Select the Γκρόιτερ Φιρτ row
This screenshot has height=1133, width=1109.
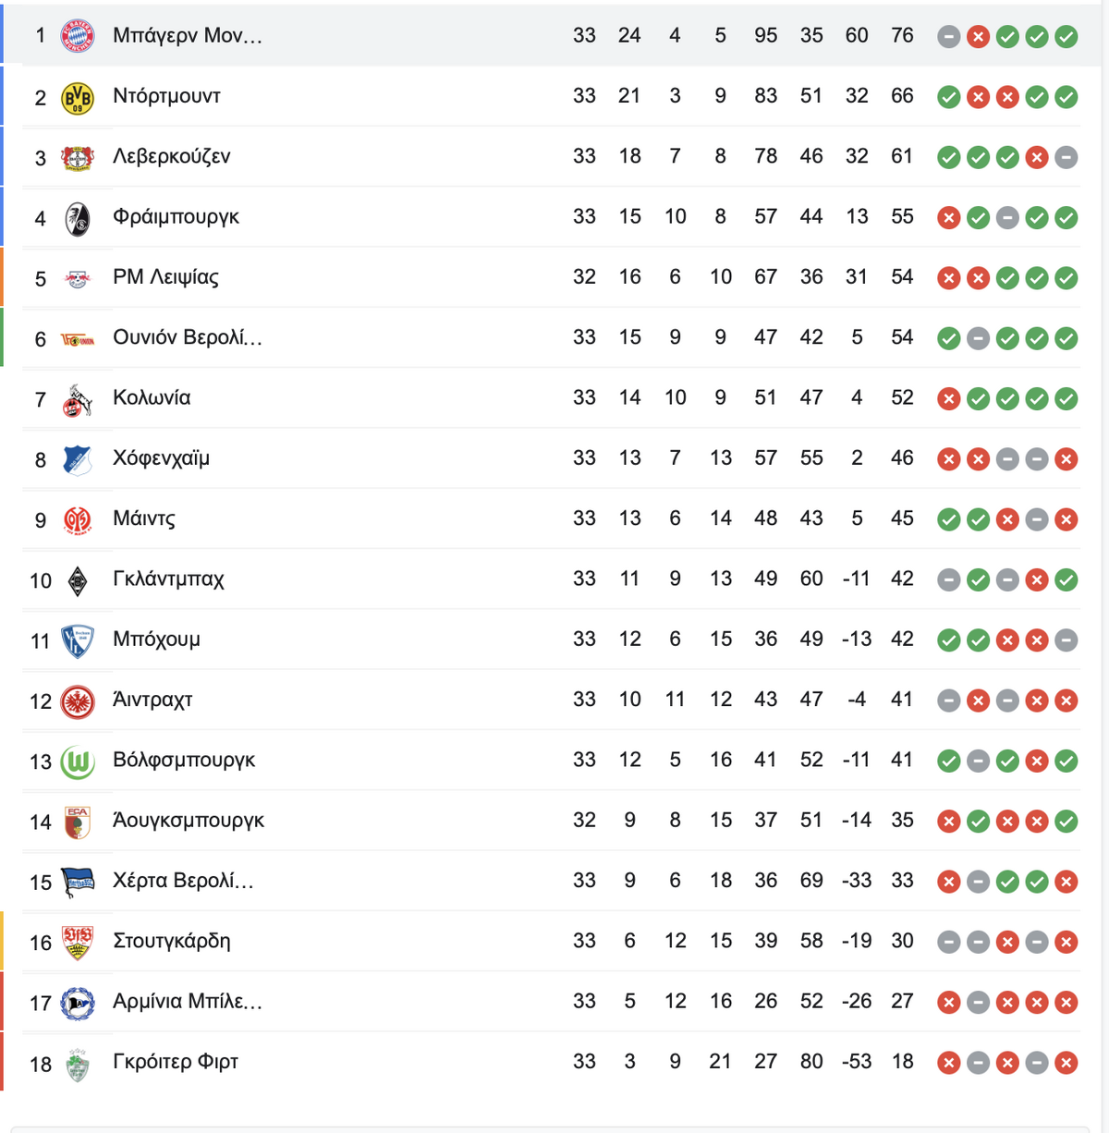[x=551, y=1062]
